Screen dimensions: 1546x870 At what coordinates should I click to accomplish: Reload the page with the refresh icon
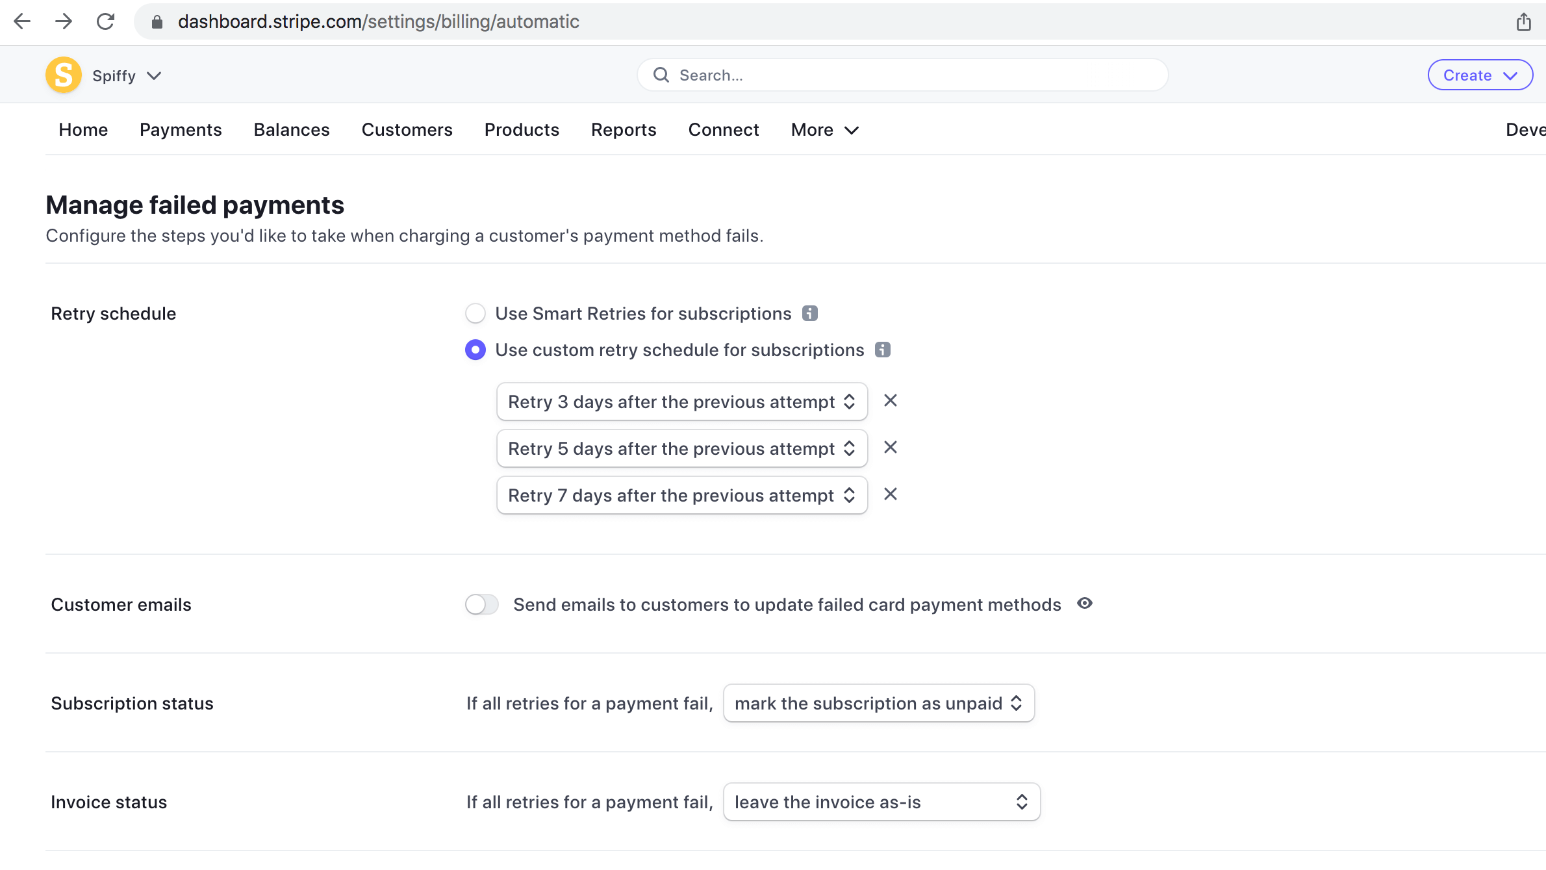pyautogui.click(x=105, y=21)
